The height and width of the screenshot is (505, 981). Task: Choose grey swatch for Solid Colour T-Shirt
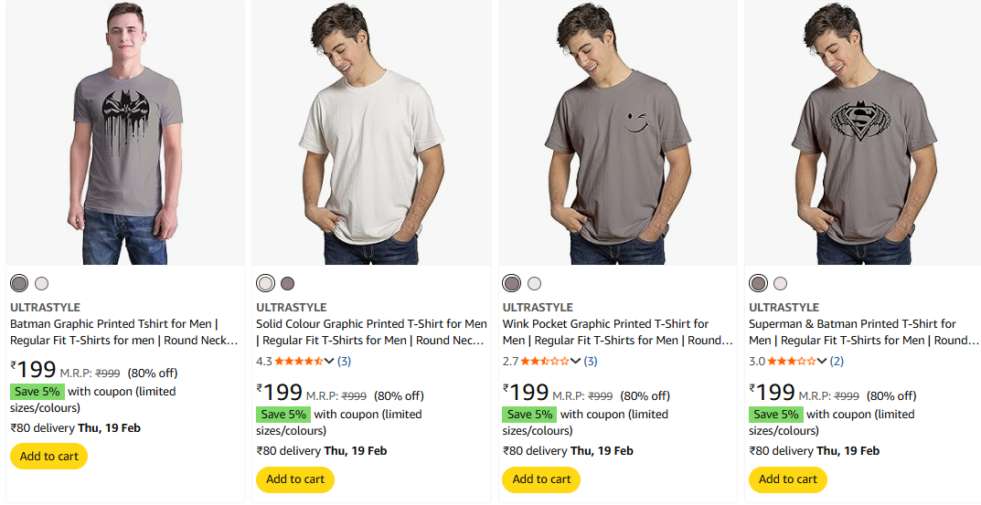coord(288,283)
